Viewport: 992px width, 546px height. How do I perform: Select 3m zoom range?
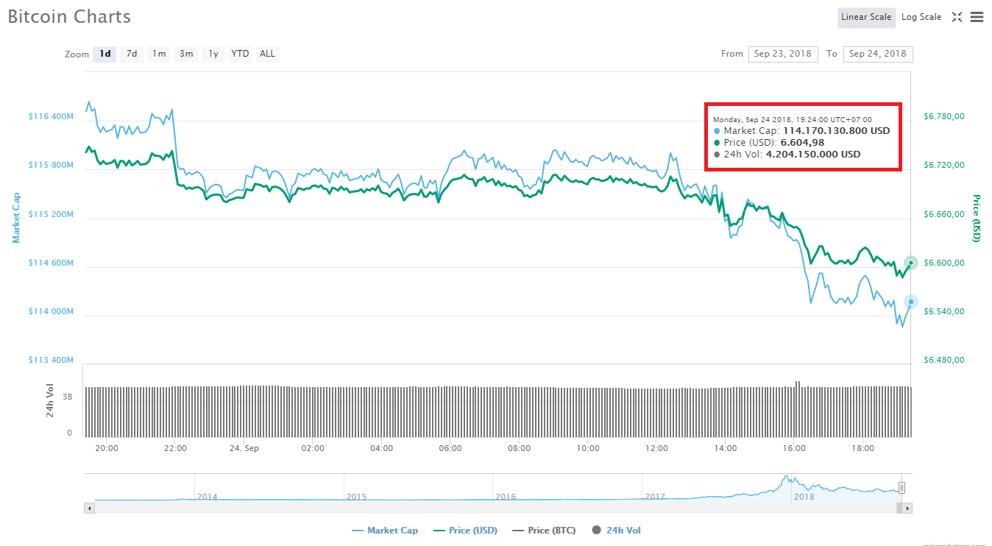(x=186, y=54)
